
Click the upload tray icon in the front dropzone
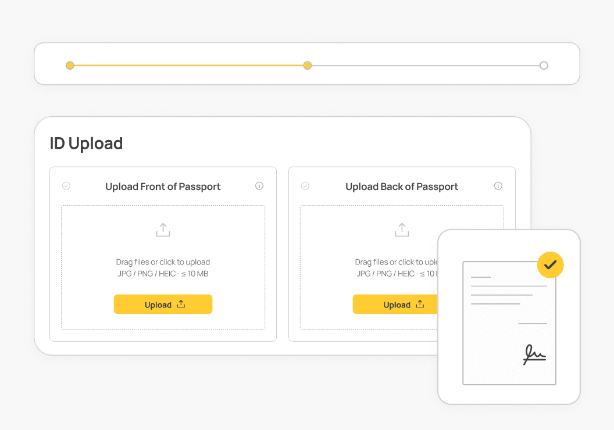coord(163,230)
